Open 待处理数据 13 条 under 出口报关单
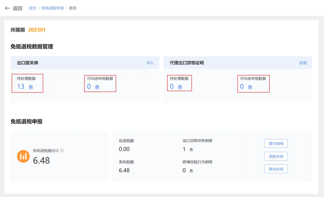The width and height of the screenshot is (324, 197). (x=27, y=83)
